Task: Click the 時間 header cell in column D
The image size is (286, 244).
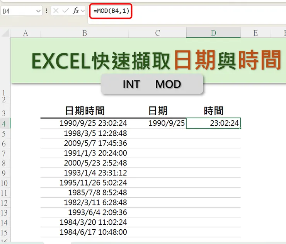Action: 213,111
